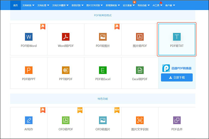This screenshot has height=139, width=209.
Task: Choose the Excel转PDF icon
Action: click(x=140, y=70)
